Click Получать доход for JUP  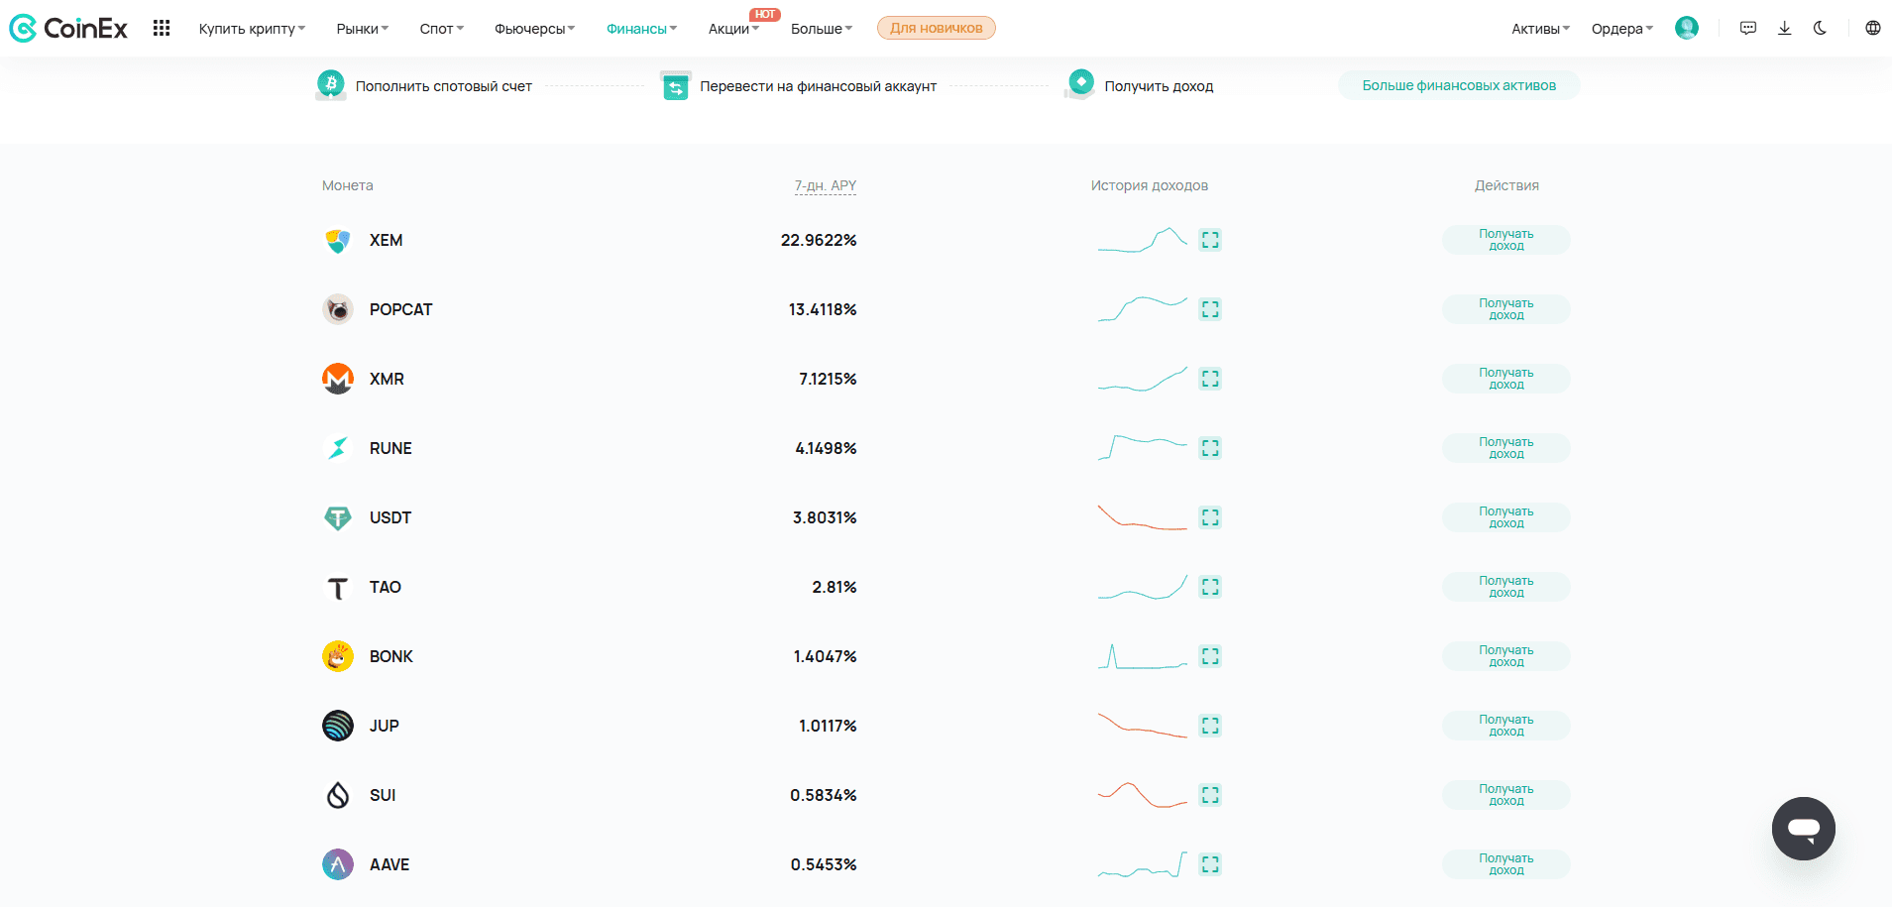1506,726
